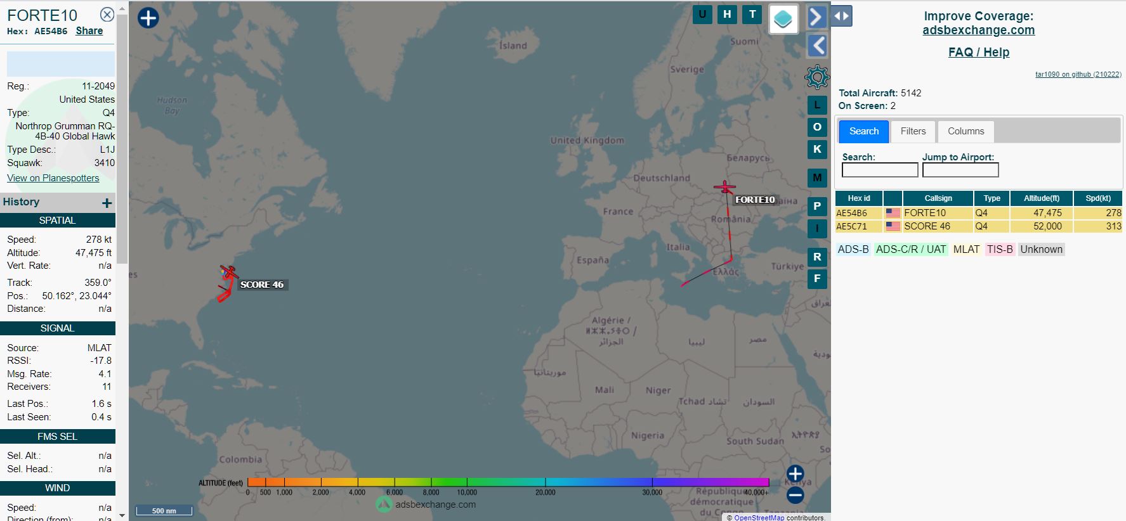
Task: Toggle the H map button
Action: click(727, 15)
